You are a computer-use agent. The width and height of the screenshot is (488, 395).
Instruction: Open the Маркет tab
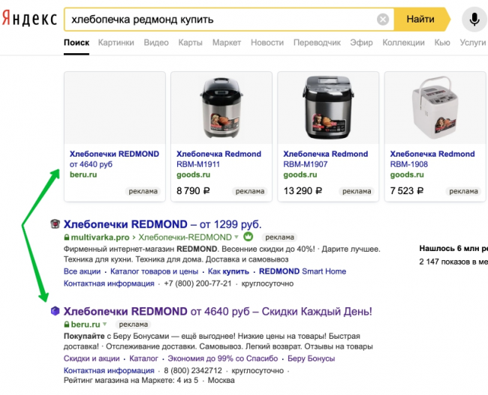point(227,43)
